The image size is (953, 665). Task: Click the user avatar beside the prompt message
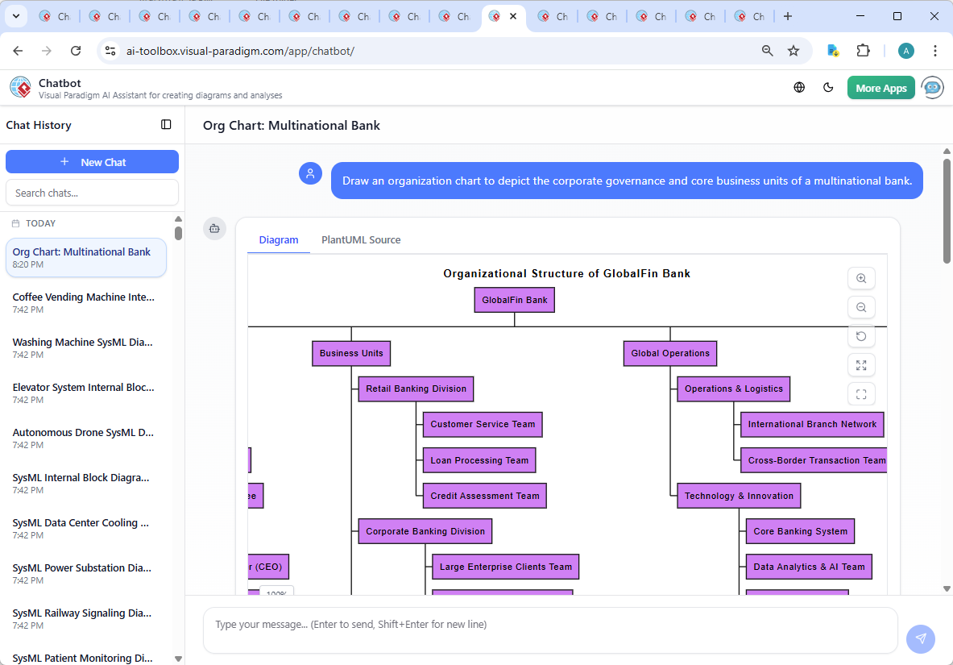point(310,173)
